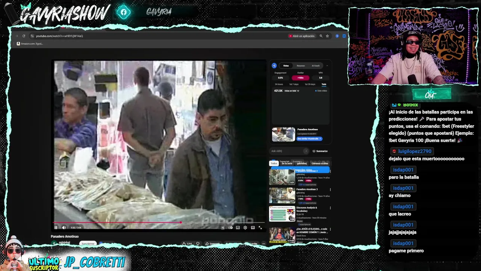Reload the page in the browser
481x271 pixels.
pos(24,36)
